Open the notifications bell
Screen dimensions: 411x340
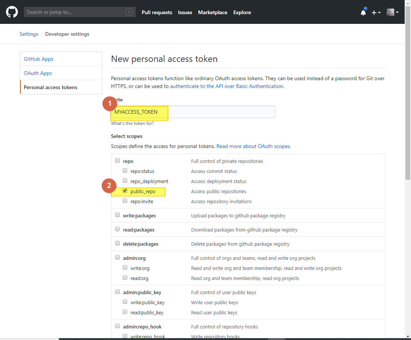[363, 12]
